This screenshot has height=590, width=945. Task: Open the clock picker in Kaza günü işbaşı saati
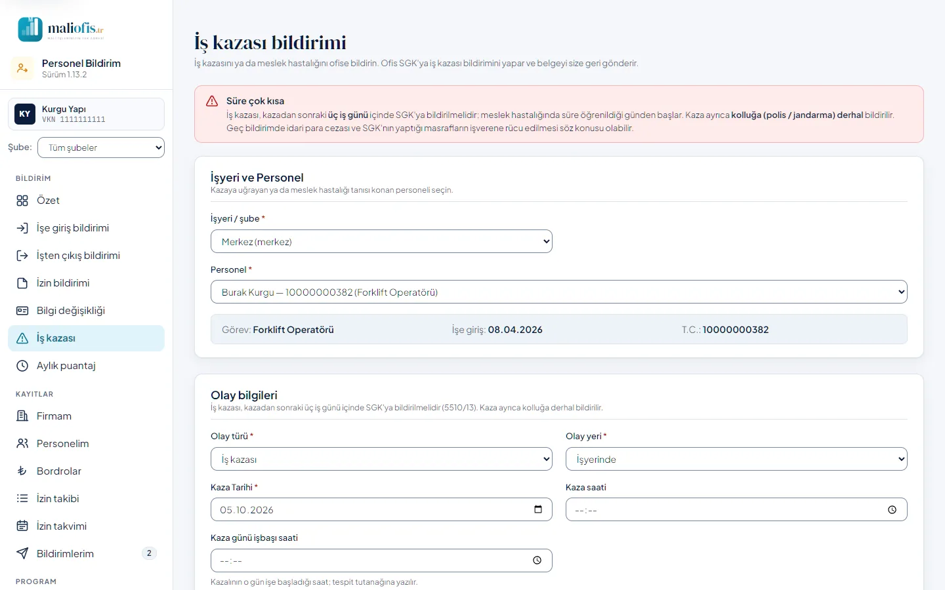click(x=537, y=560)
